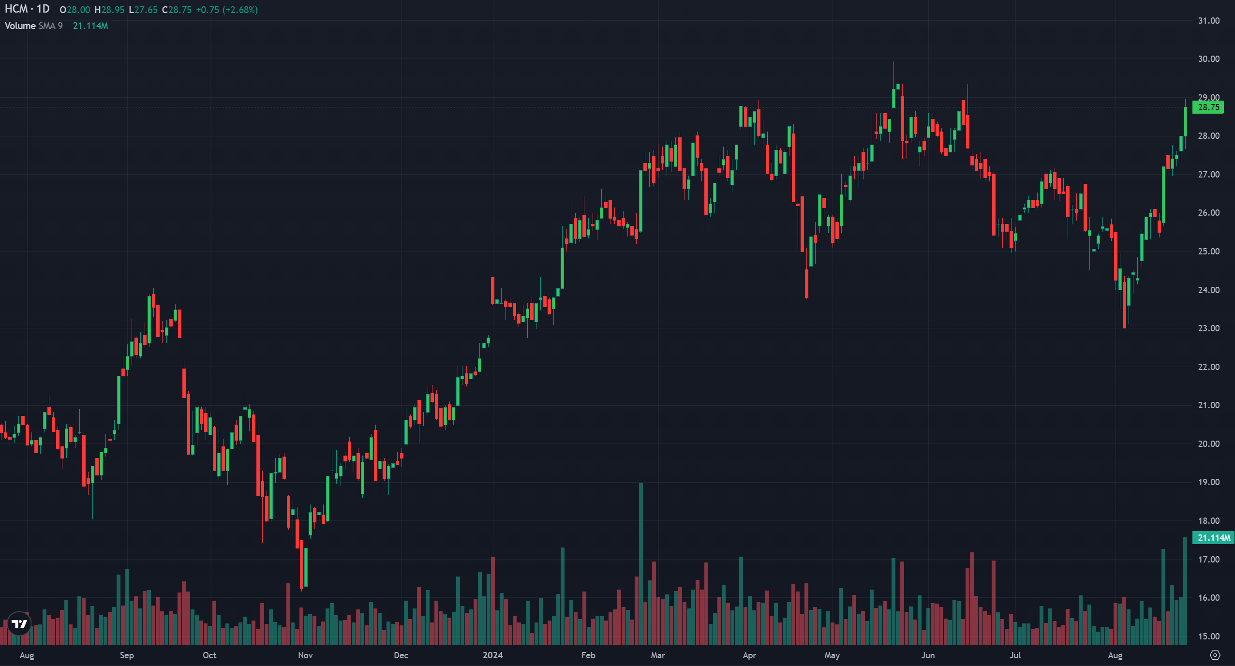Open chart settings gear icon
This screenshot has width=1235, height=666.
[x=1215, y=655]
